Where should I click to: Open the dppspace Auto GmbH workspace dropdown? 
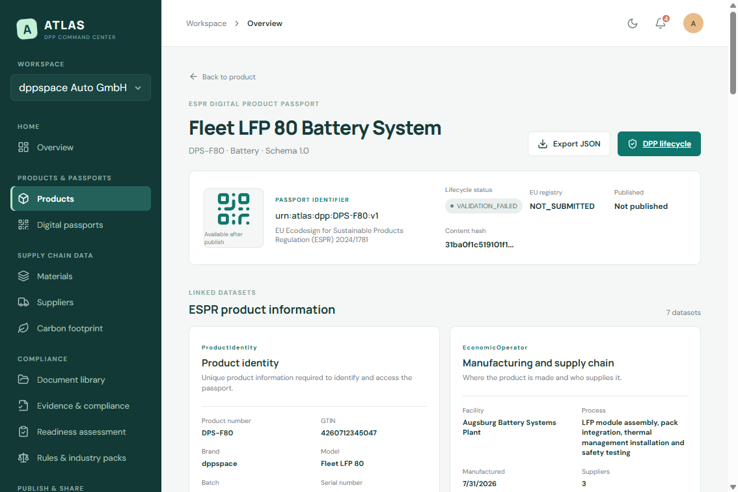coord(81,88)
